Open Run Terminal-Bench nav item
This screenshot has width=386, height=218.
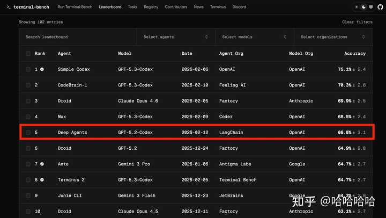(x=75, y=7)
